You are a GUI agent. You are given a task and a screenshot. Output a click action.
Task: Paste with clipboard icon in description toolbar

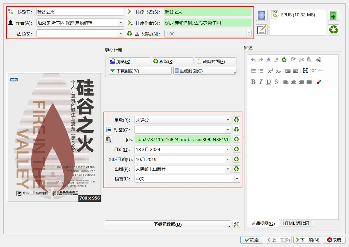tap(309, 60)
